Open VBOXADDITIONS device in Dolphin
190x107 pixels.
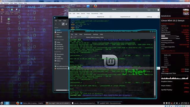click(61, 69)
